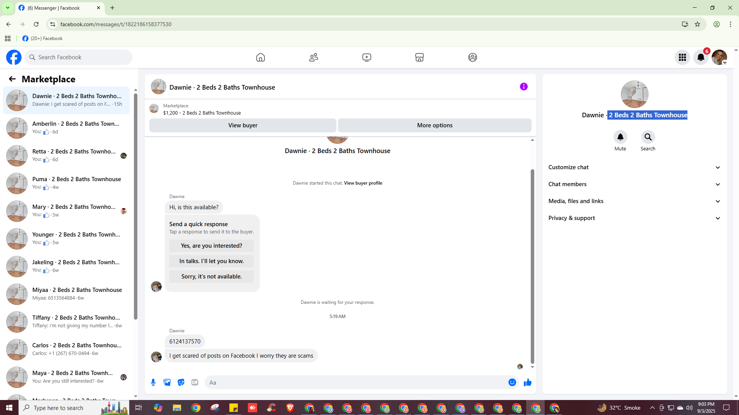This screenshot has height=415, width=739.
Task: View site information icon in address bar
Action: tap(53, 24)
